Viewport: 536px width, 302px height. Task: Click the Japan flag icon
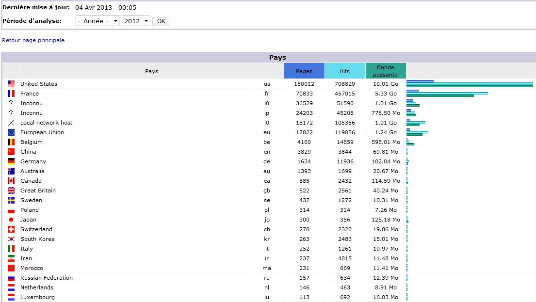pos(11,220)
